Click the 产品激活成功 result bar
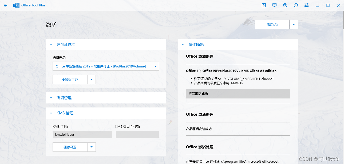This screenshot has width=344, height=164. pyautogui.click(x=238, y=94)
